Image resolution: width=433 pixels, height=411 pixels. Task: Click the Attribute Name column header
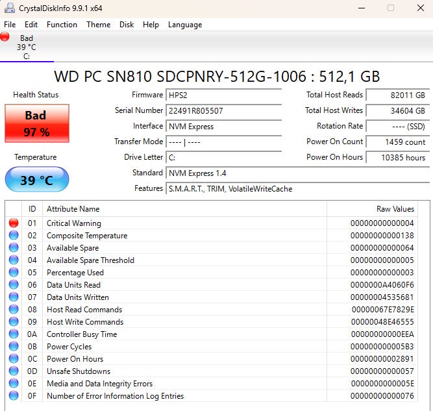click(184, 209)
